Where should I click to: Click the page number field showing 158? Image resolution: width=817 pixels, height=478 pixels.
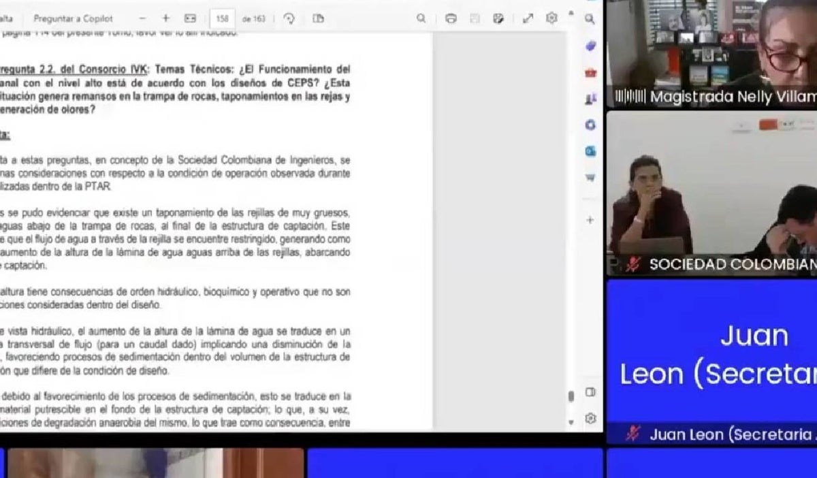pyautogui.click(x=222, y=18)
